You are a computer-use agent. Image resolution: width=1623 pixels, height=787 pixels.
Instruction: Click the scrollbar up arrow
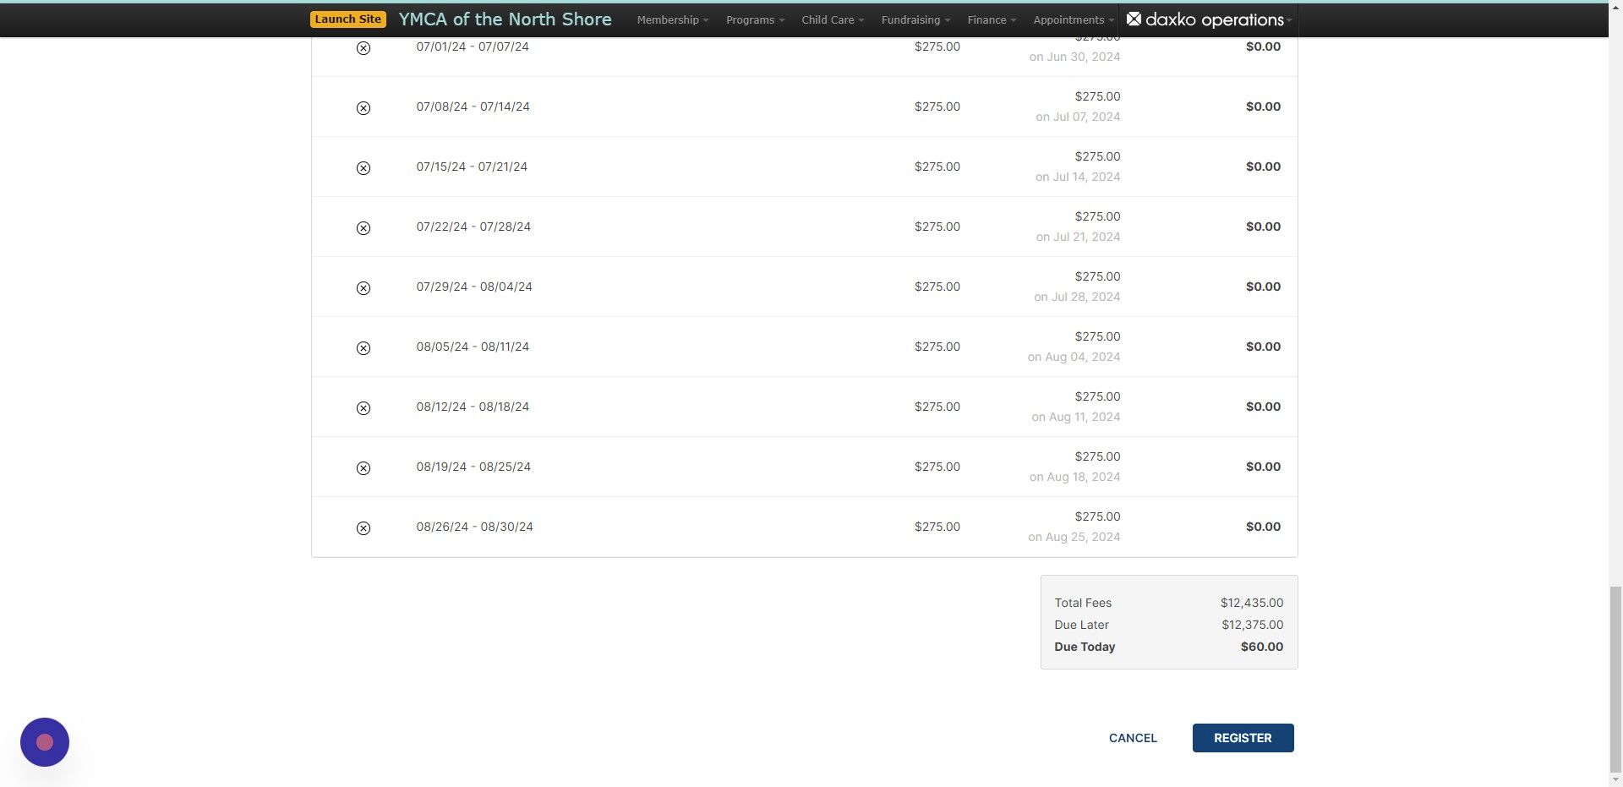(x=1615, y=6)
